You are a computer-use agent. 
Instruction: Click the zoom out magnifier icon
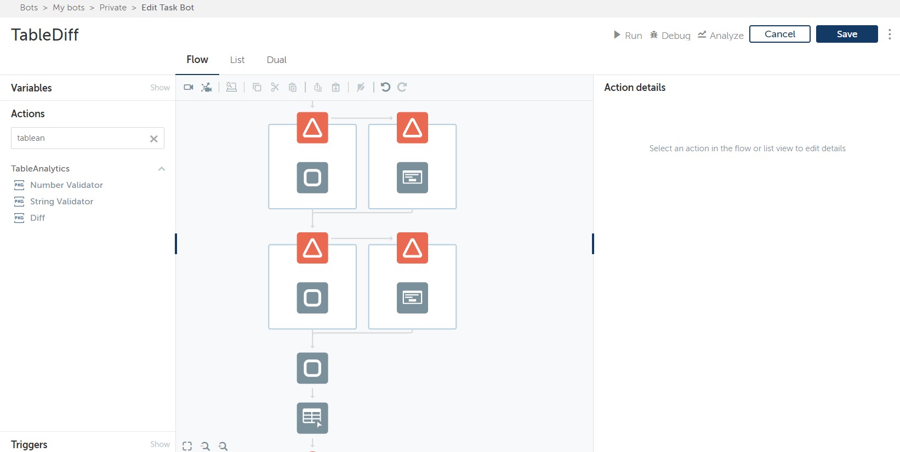(206, 446)
